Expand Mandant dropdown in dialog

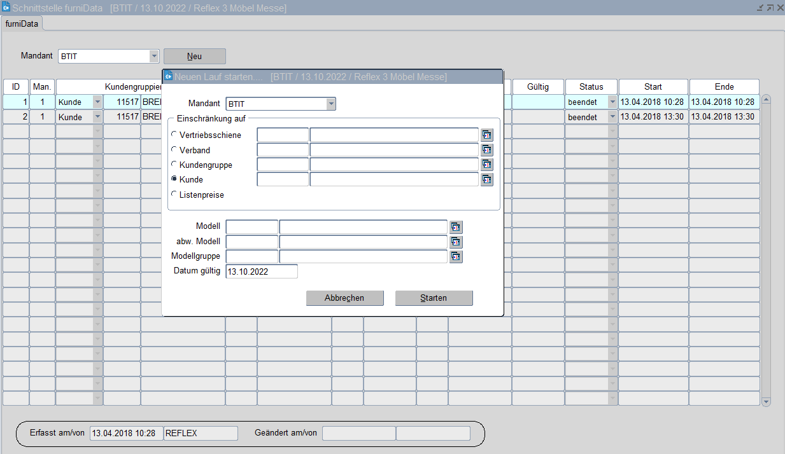pyautogui.click(x=330, y=104)
